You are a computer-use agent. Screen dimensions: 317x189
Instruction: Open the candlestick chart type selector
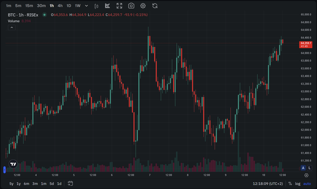click(96, 6)
